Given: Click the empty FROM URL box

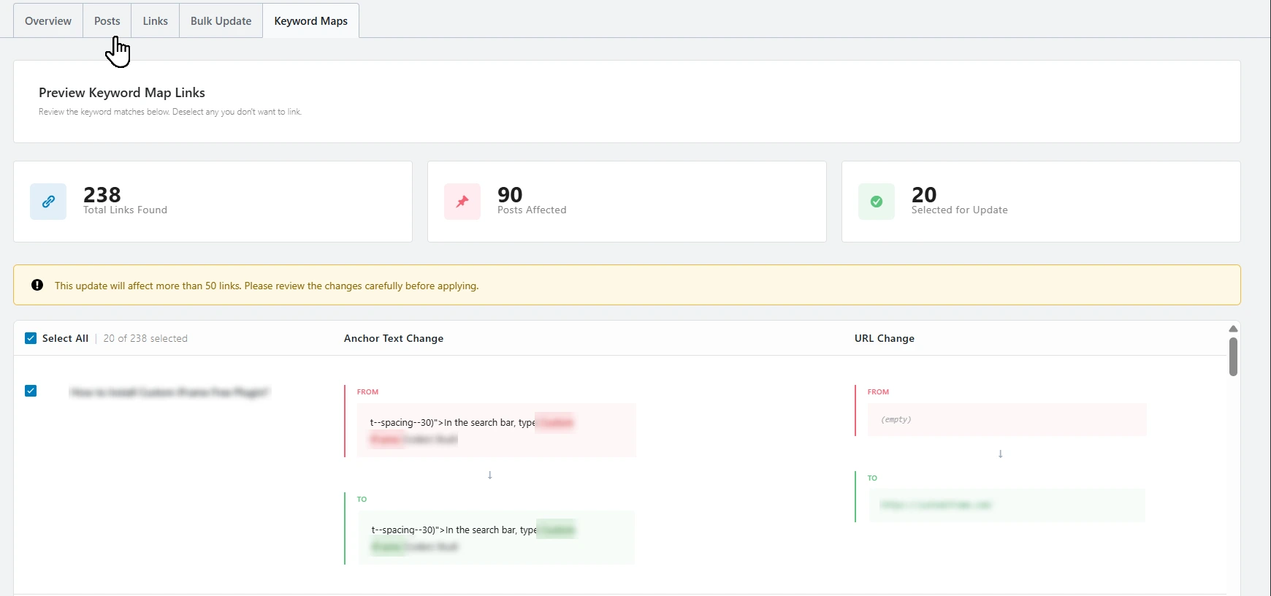Looking at the screenshot, I should [x=1007, y=420].
